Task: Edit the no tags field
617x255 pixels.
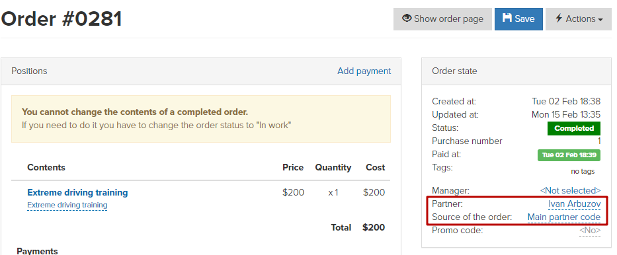Action: pos(583,171)
